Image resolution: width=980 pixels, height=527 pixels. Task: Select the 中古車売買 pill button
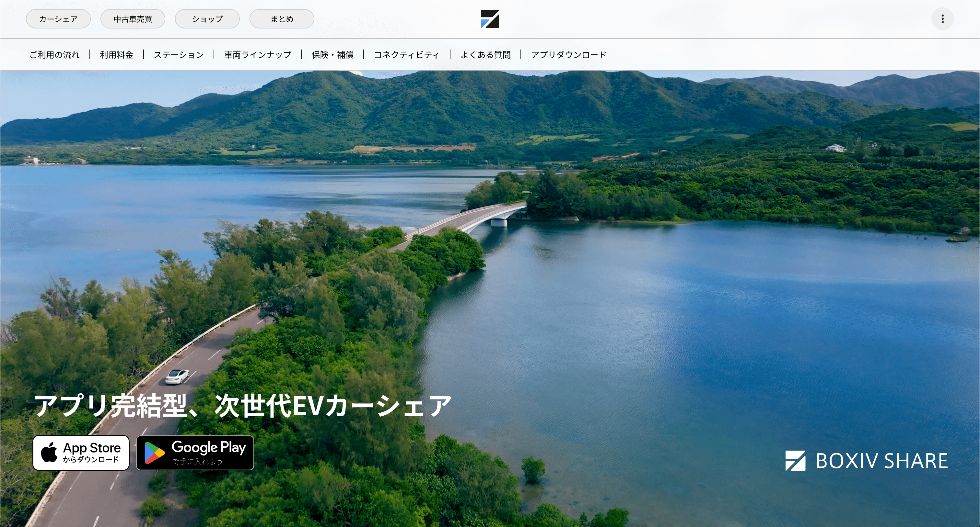coord(133,19)
